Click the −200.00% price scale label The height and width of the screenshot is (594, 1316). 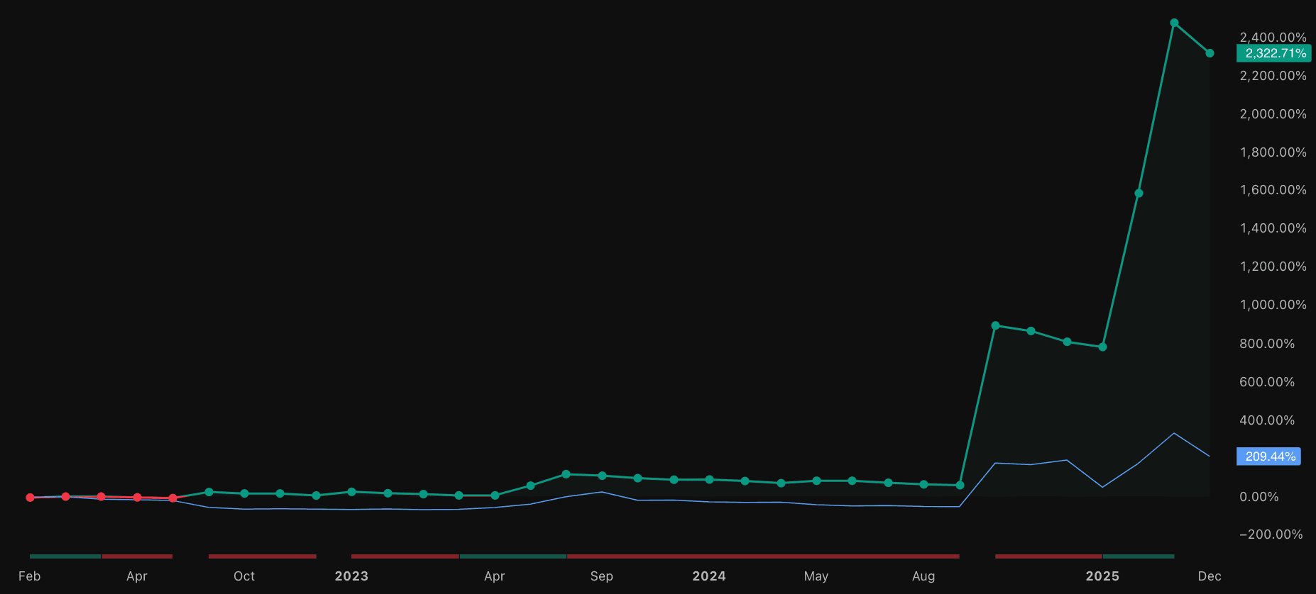coord(1271,534)
